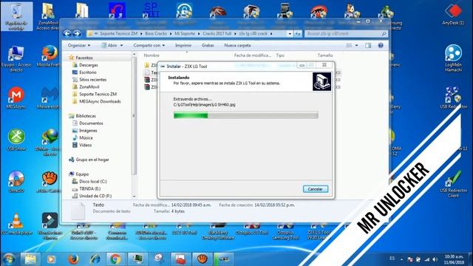
Task: Select the Octoplus LG Tool desktop shortcut
Action: click(251, 229)
